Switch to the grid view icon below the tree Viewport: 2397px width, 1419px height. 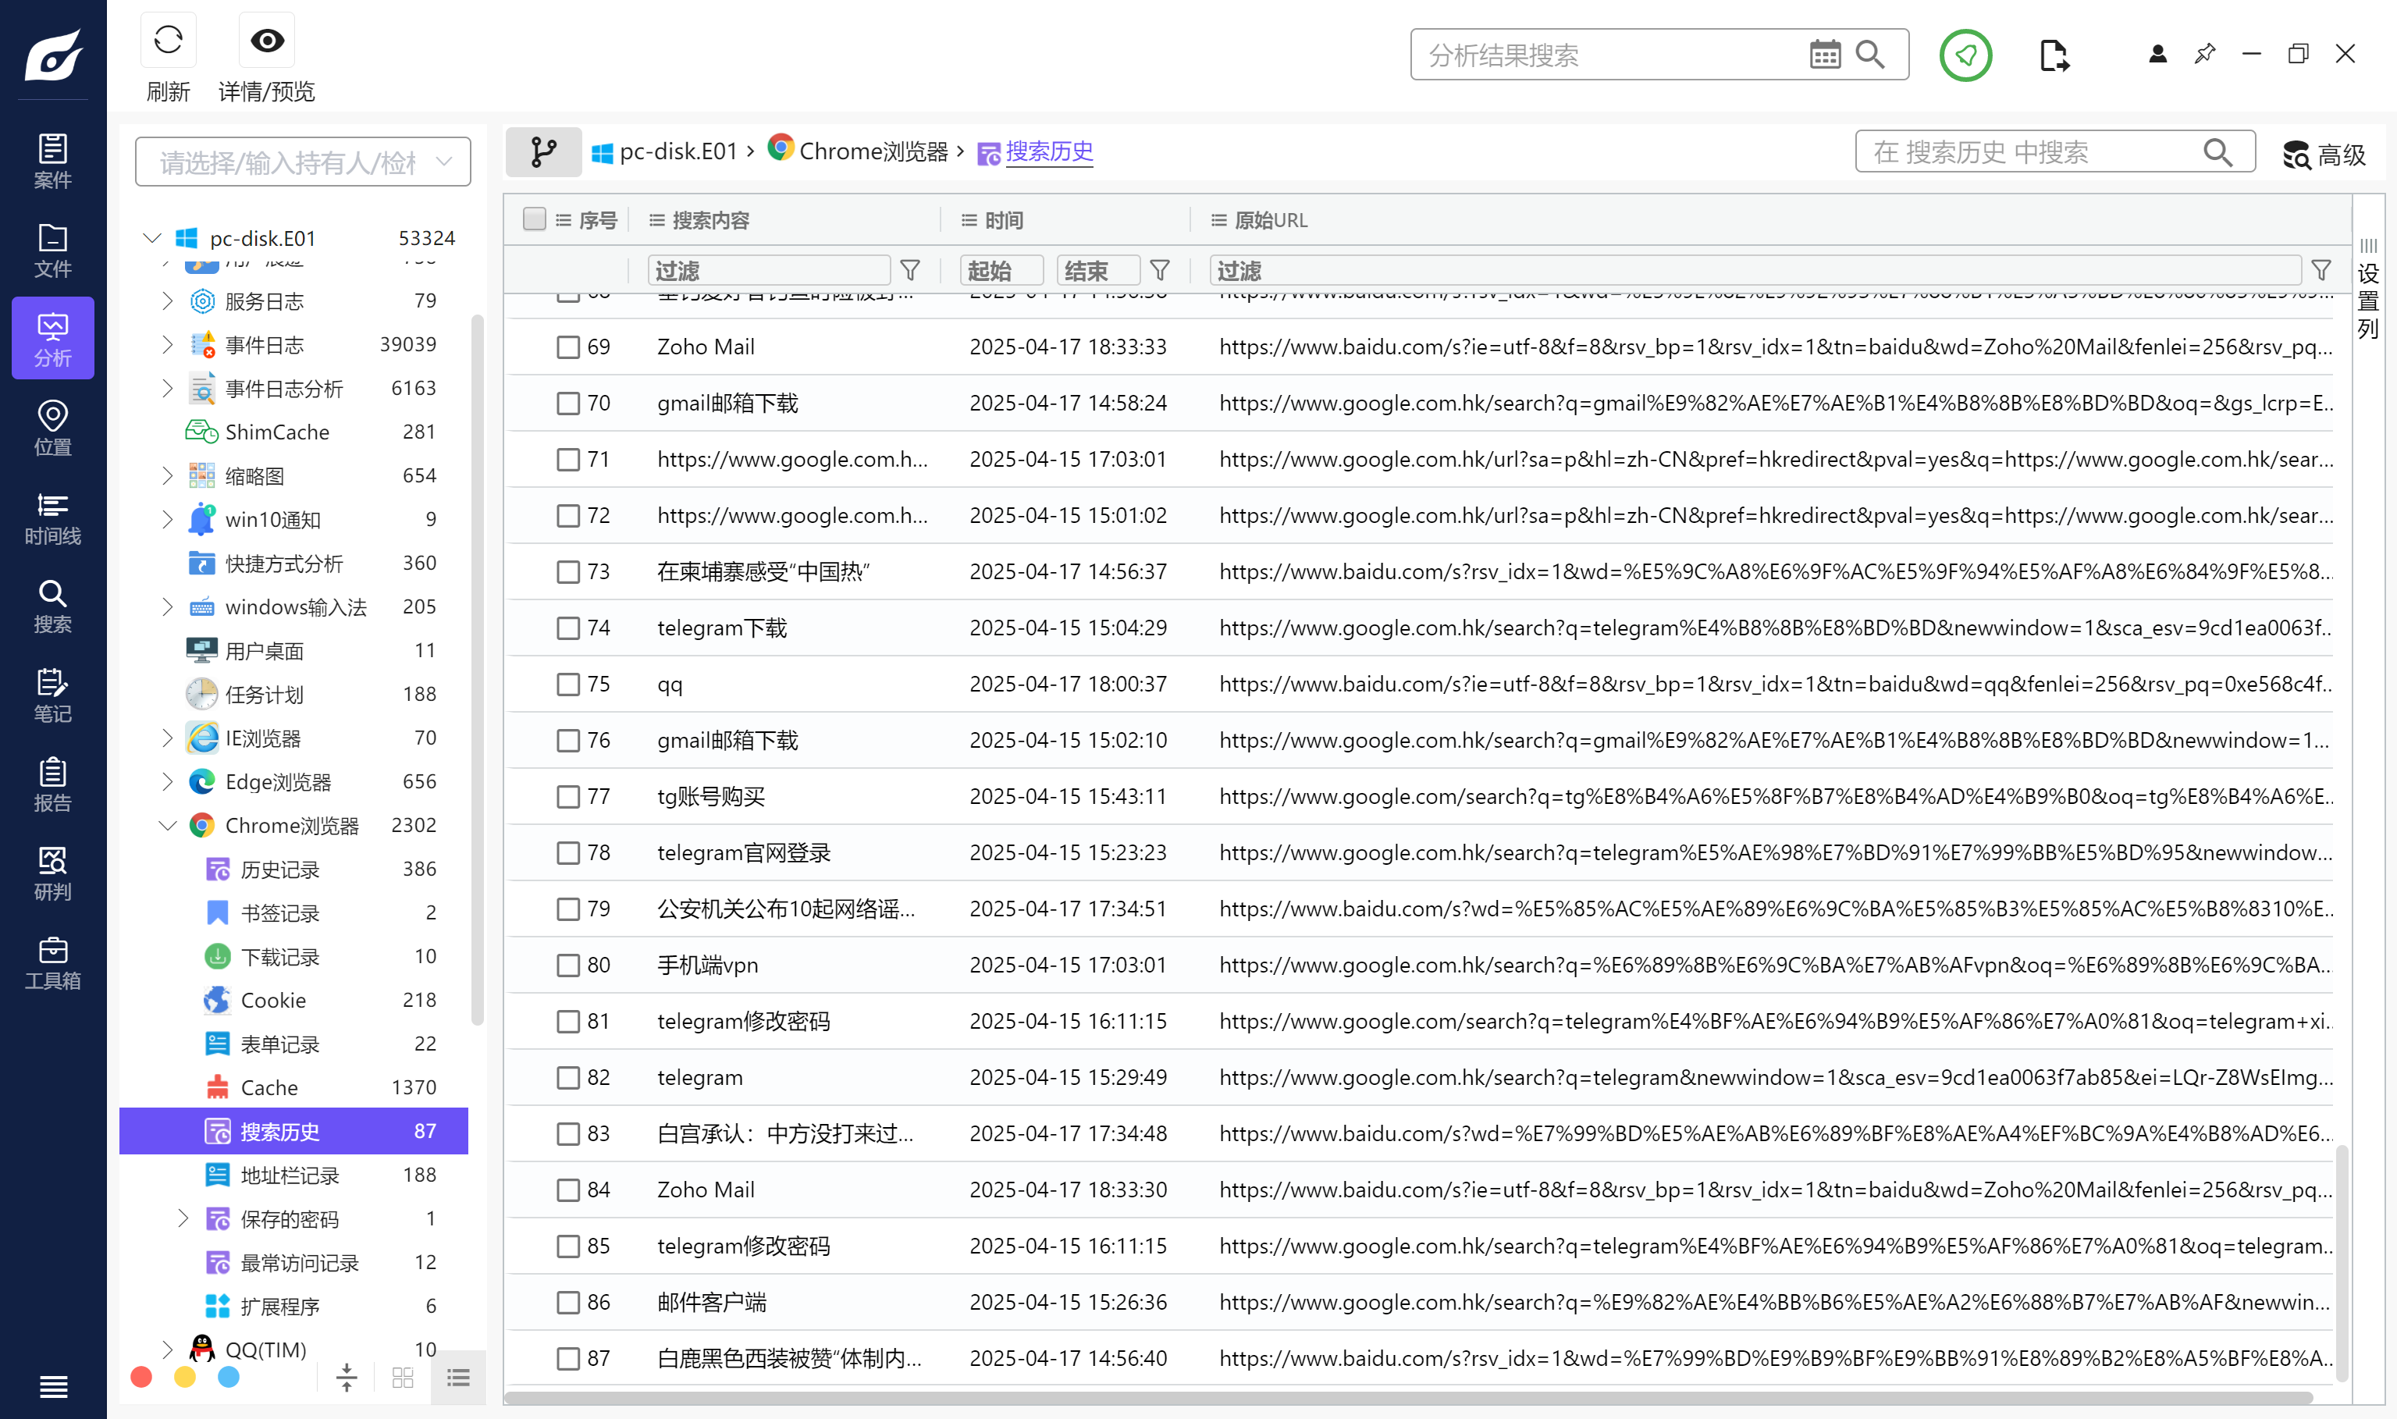pyautogui.click(x=403, y=1377)
